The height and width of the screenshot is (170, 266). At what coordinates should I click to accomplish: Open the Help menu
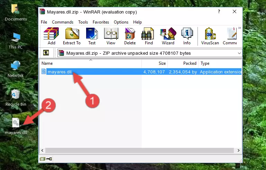tap(137, 22)
